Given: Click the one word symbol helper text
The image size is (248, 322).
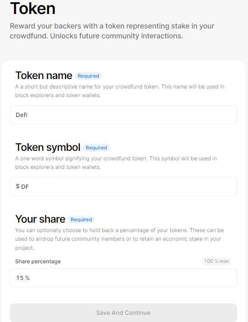Looking at the screenshot, I should 116,163.
